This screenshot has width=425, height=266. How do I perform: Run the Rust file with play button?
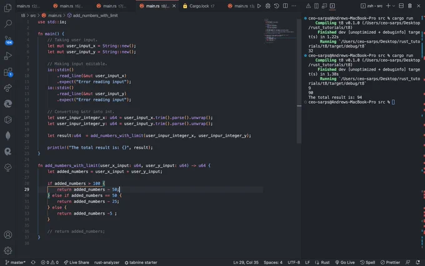(259, 6)
